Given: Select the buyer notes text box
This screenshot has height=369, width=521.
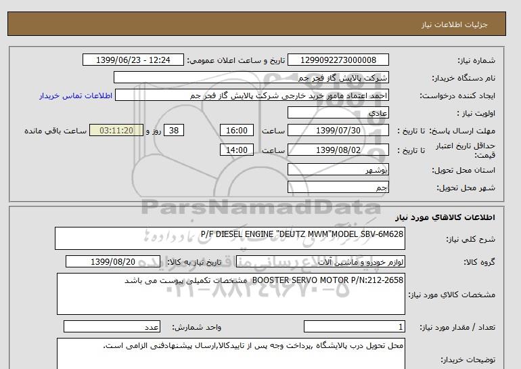Looking at the screenshot, I should 231,353.
